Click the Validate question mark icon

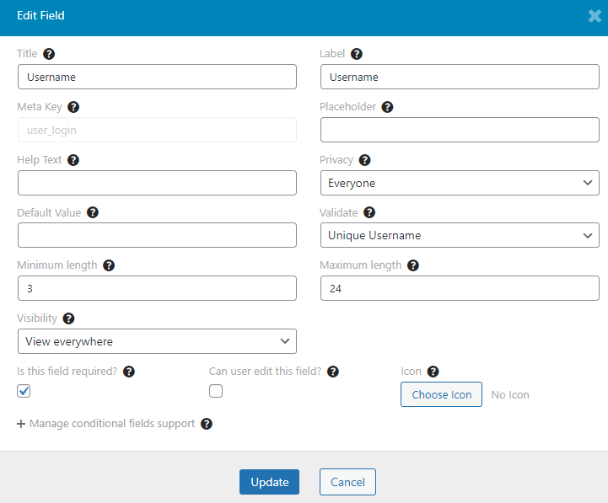(x=369, y=212)
